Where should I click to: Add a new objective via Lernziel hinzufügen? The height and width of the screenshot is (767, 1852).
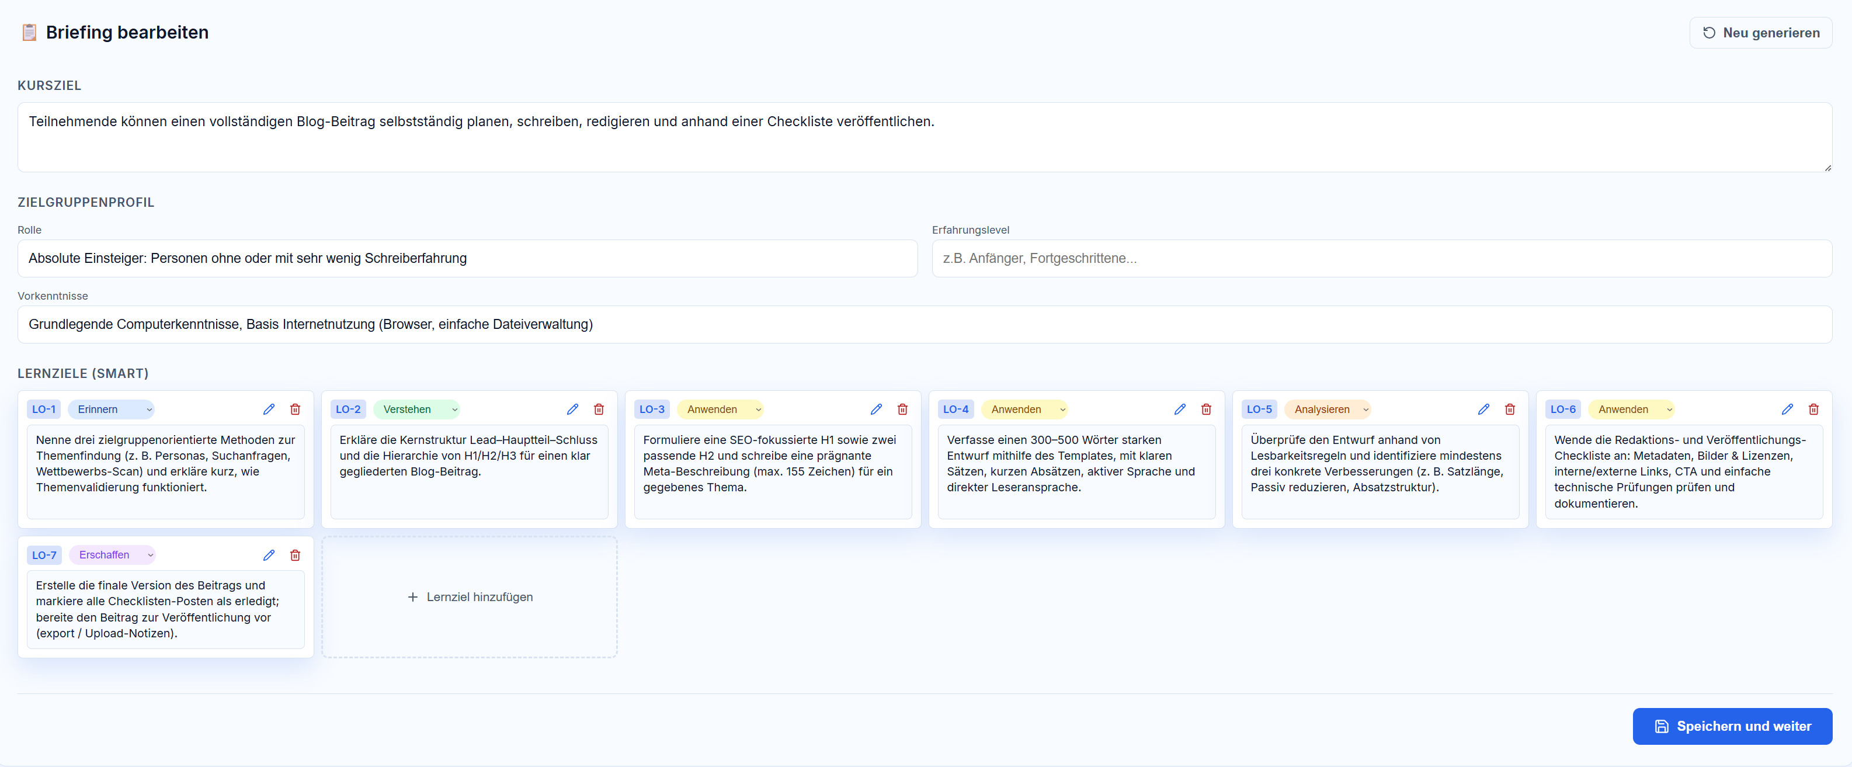tap(470, 596)
